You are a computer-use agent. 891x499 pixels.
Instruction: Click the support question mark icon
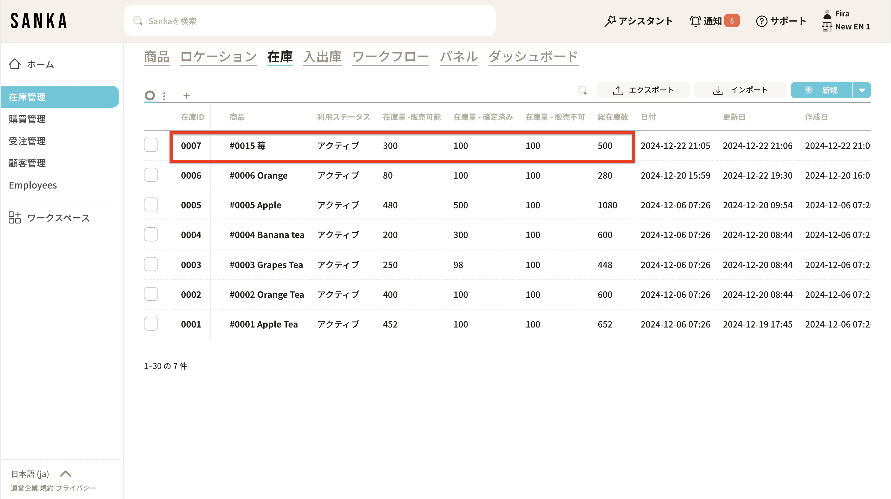point(762,21)
